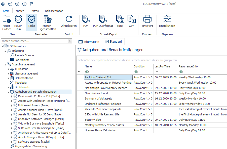The image size is (227, 149).
Task: Open Zugangsdaten-Verwaltung credentials node
Action: click(31, 146)
